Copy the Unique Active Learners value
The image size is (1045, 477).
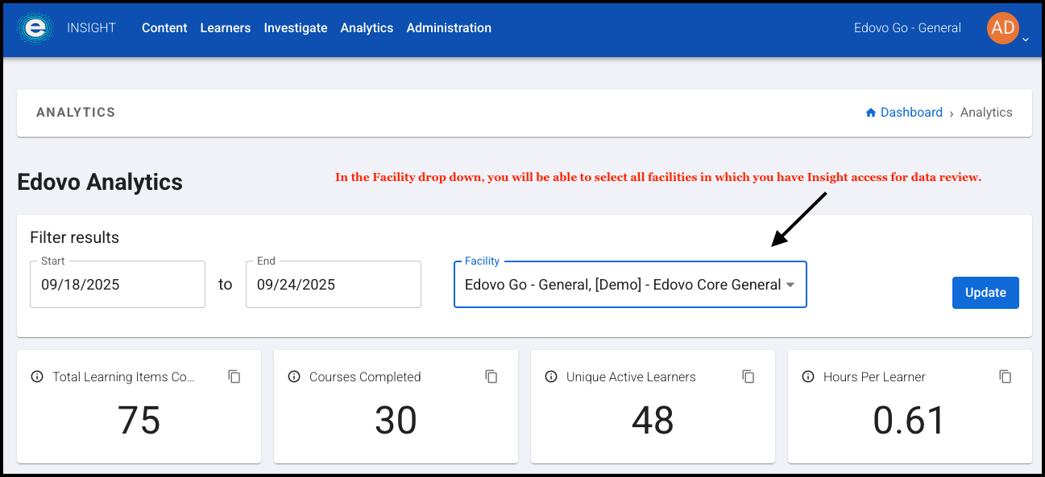(749, 376)
